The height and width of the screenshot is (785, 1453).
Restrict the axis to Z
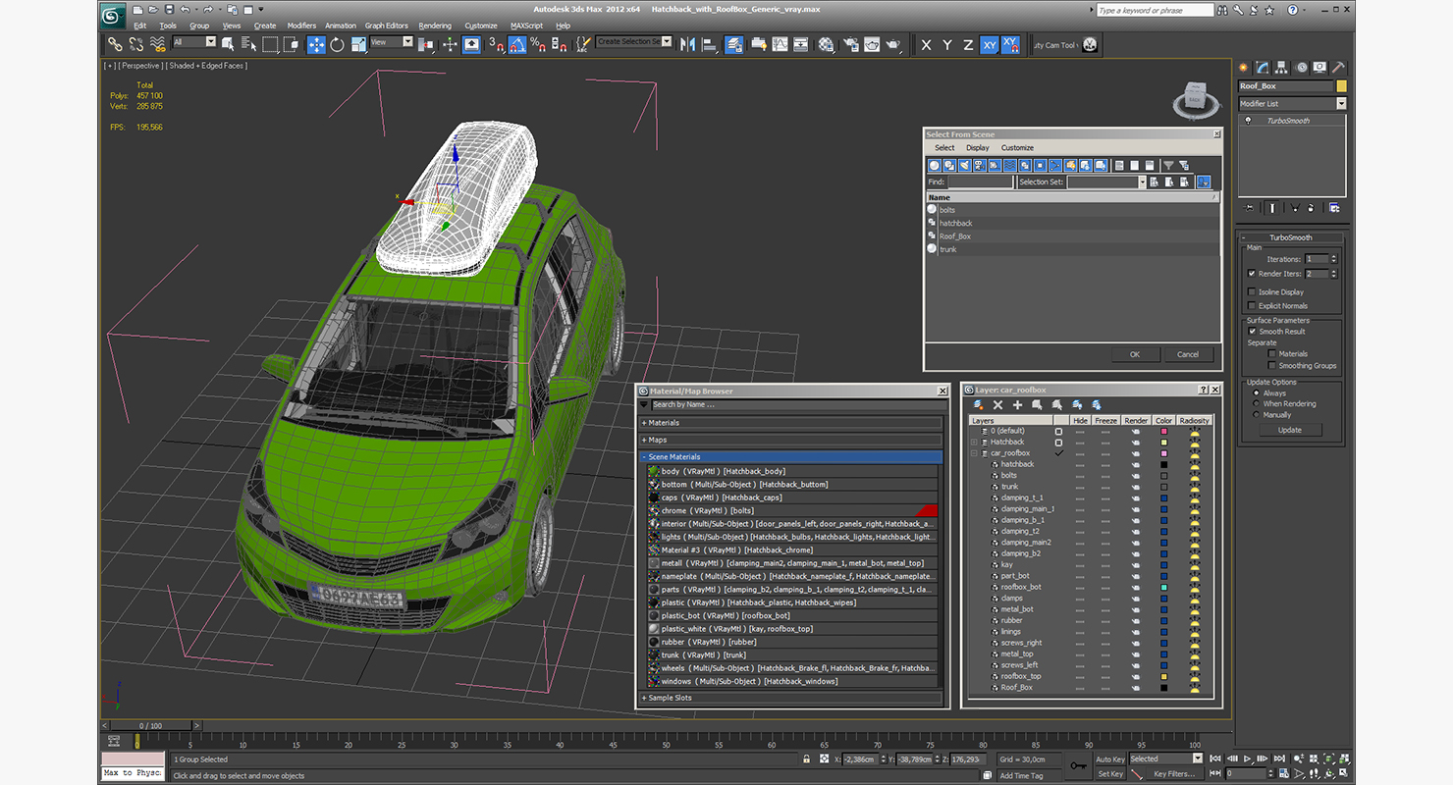pyautogui.click(x=968, y=45)
